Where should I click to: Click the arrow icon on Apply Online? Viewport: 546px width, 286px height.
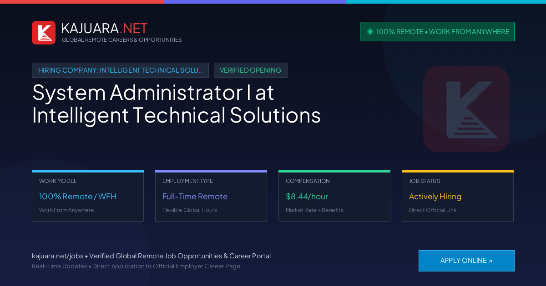pyautogui.click(x=490, y=261)
